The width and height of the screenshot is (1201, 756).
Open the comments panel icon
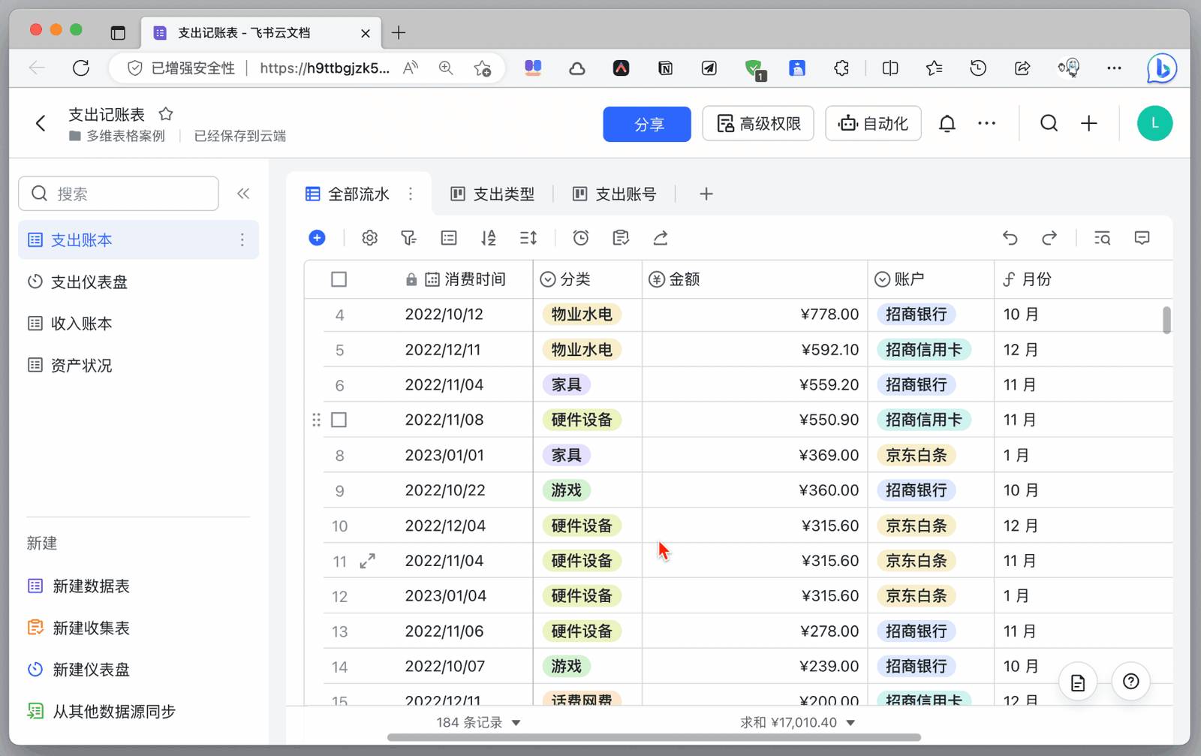click(1142, 238)
